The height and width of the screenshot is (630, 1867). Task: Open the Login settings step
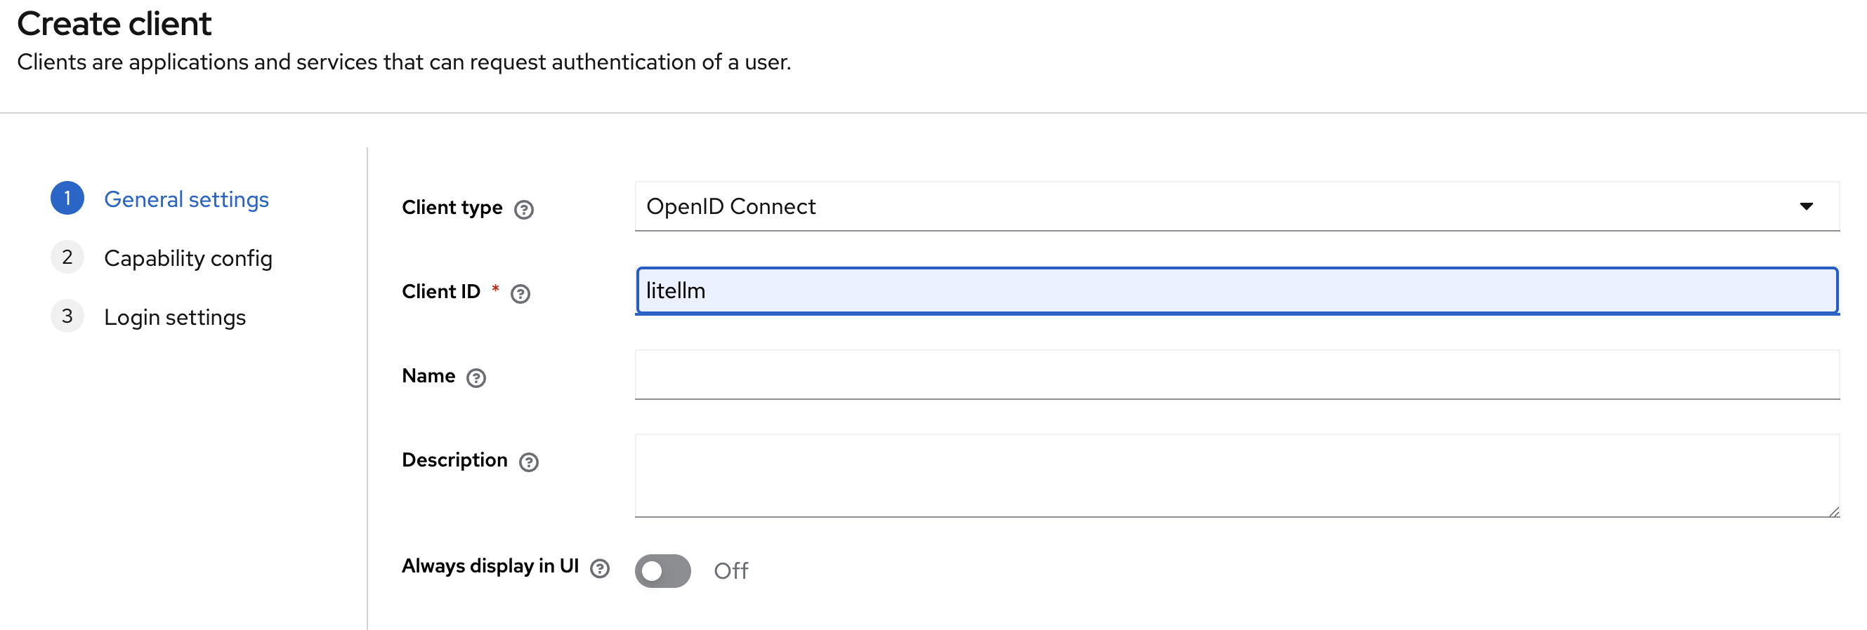(x=175, y=317)
